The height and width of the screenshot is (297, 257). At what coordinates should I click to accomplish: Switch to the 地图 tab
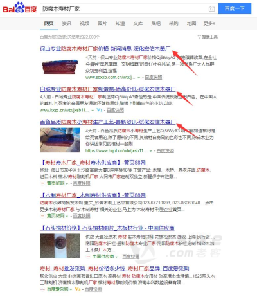[x=191, y=23]
